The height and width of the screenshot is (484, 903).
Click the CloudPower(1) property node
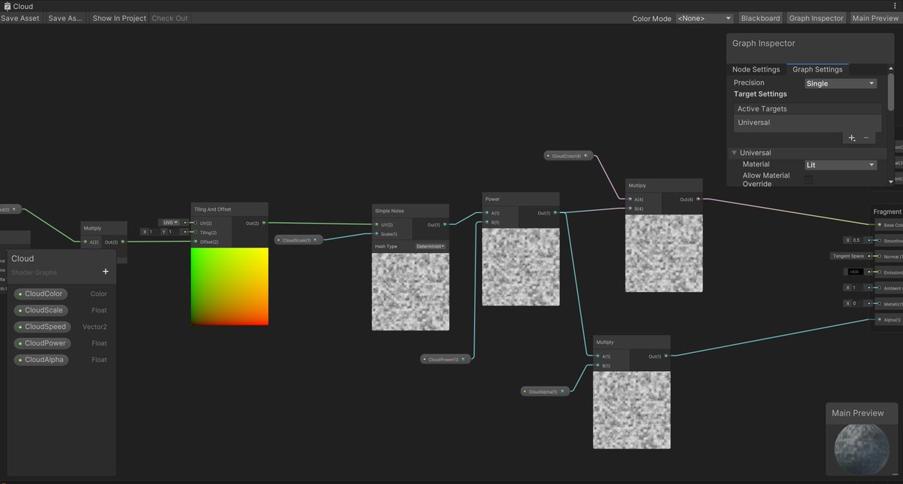[445, 360]
